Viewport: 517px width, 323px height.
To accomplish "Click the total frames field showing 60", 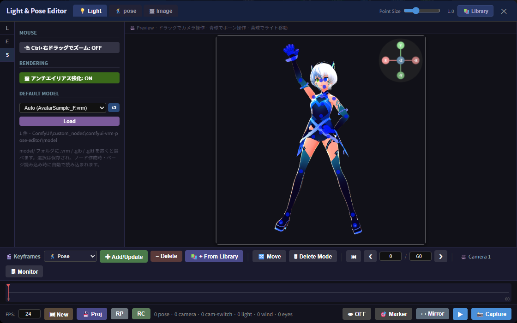I will click(x=421, y=256).
